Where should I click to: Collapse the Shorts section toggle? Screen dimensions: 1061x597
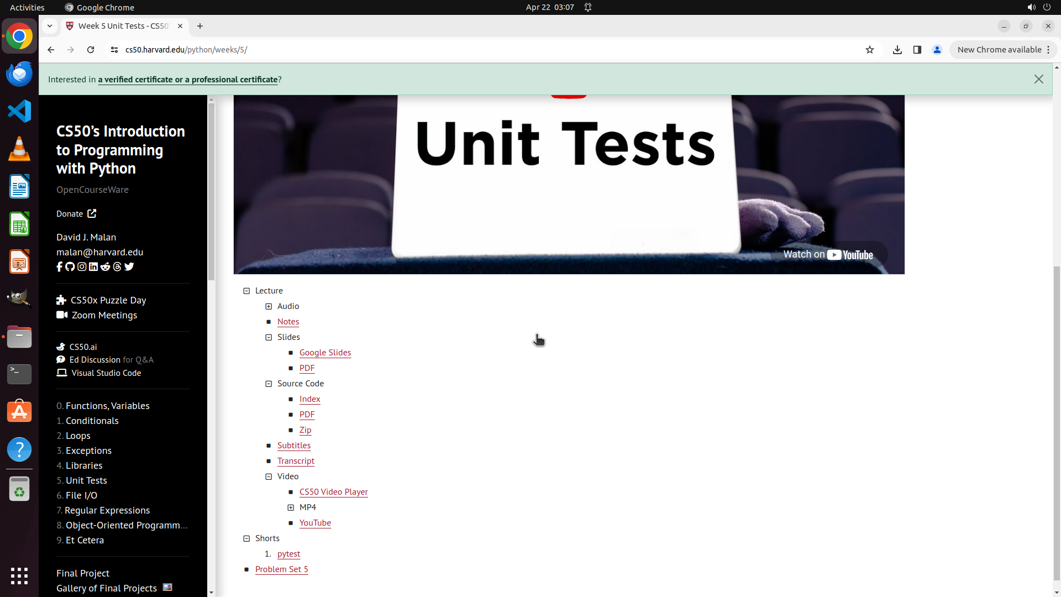[x=247, y=538]
